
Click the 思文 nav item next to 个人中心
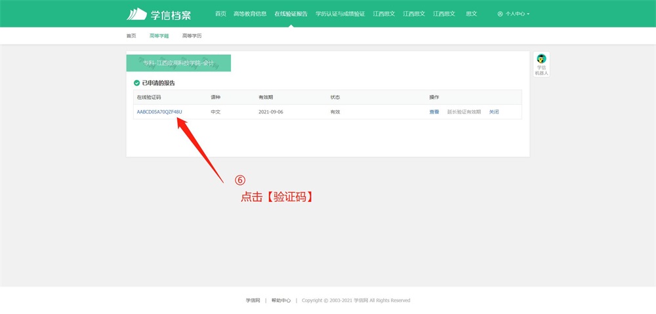(x=471, y=14)
